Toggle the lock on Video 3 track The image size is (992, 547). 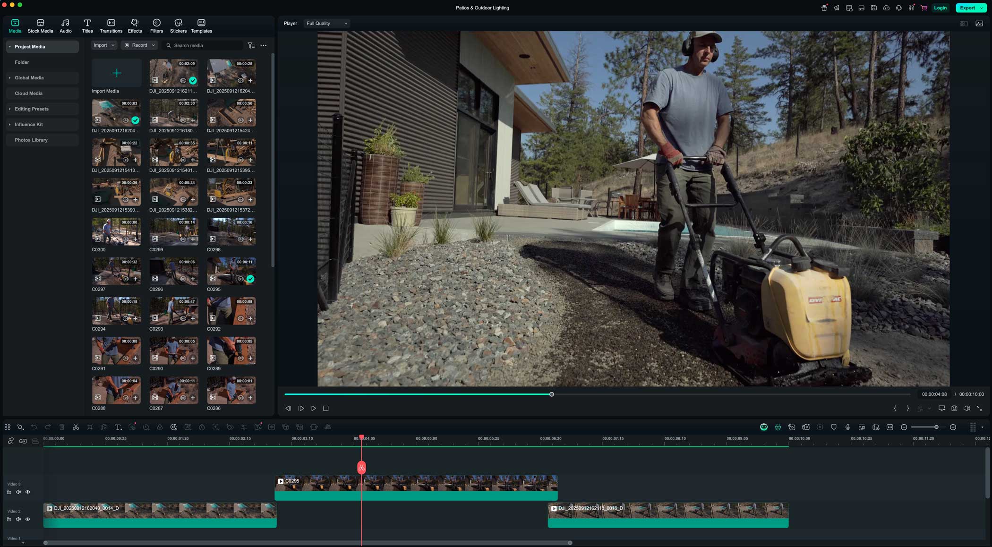(9, 492)
